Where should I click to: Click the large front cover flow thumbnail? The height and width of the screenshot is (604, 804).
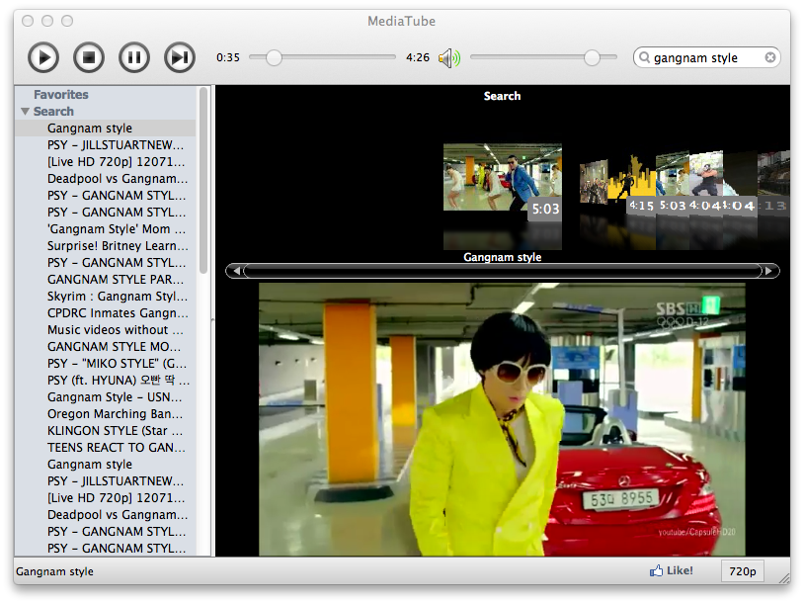tap(503, 177)
